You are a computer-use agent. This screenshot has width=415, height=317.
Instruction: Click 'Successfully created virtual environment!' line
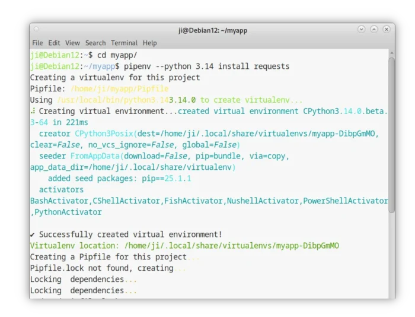tap(126, 234)
